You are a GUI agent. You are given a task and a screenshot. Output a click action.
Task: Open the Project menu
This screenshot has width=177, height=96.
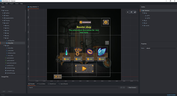(11, 4)
